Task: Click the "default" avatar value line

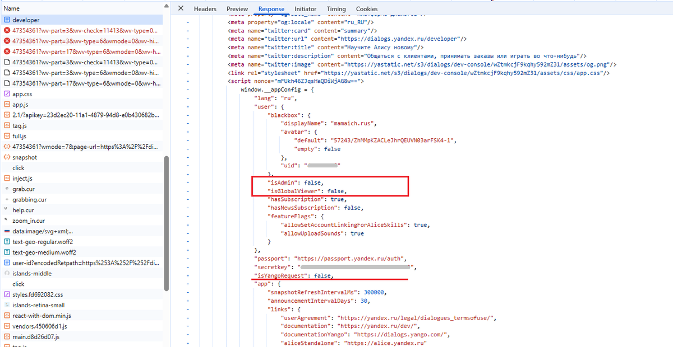Action: pos(375,140)
